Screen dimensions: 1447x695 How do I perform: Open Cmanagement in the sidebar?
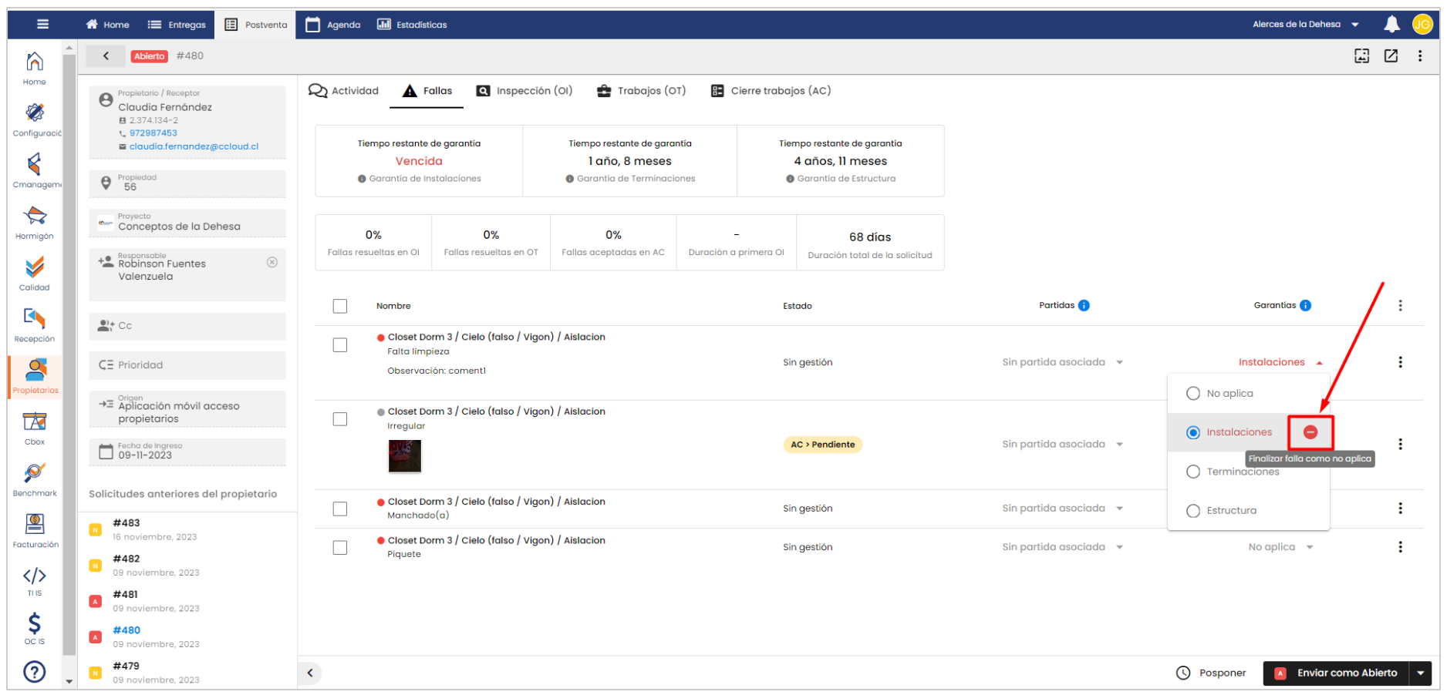point(35,171)
